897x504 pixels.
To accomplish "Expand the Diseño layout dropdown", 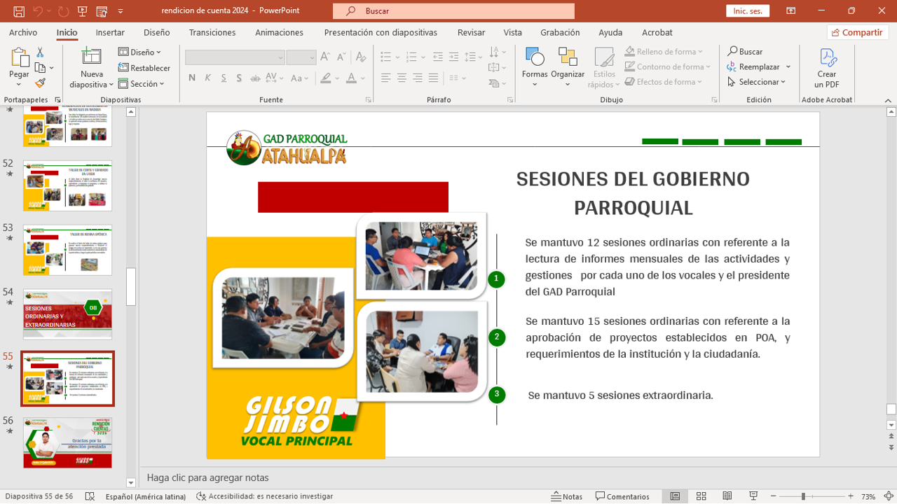I will click(x=140, y=52).
